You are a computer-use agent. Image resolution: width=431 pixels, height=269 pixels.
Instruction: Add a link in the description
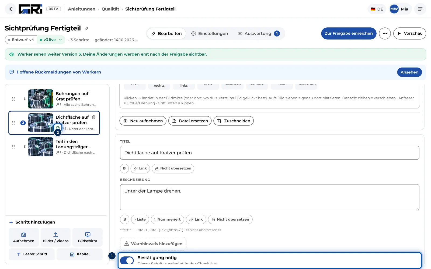tap(196, 219)
